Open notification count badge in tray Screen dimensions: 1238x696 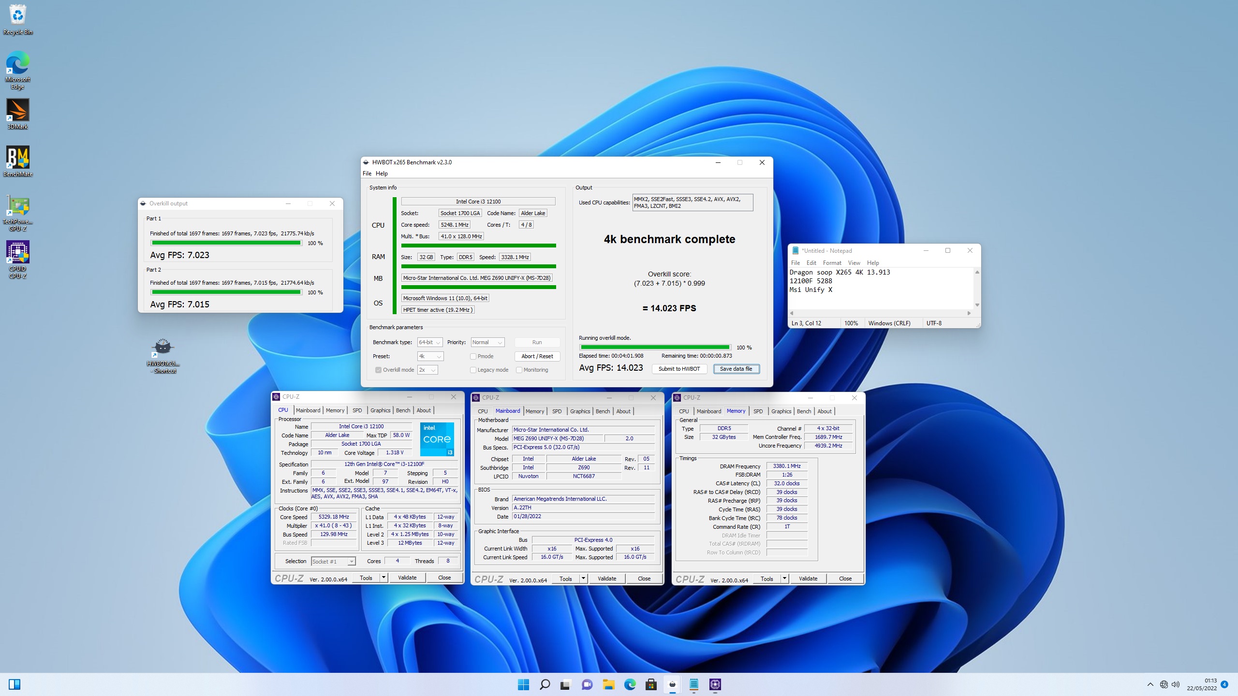tap(1224, 684)
